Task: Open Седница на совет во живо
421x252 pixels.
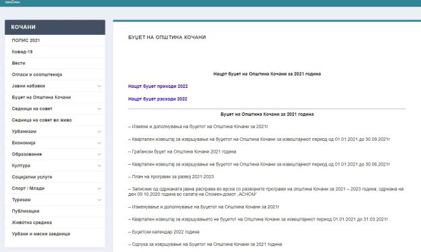Action: click(55, 120)
